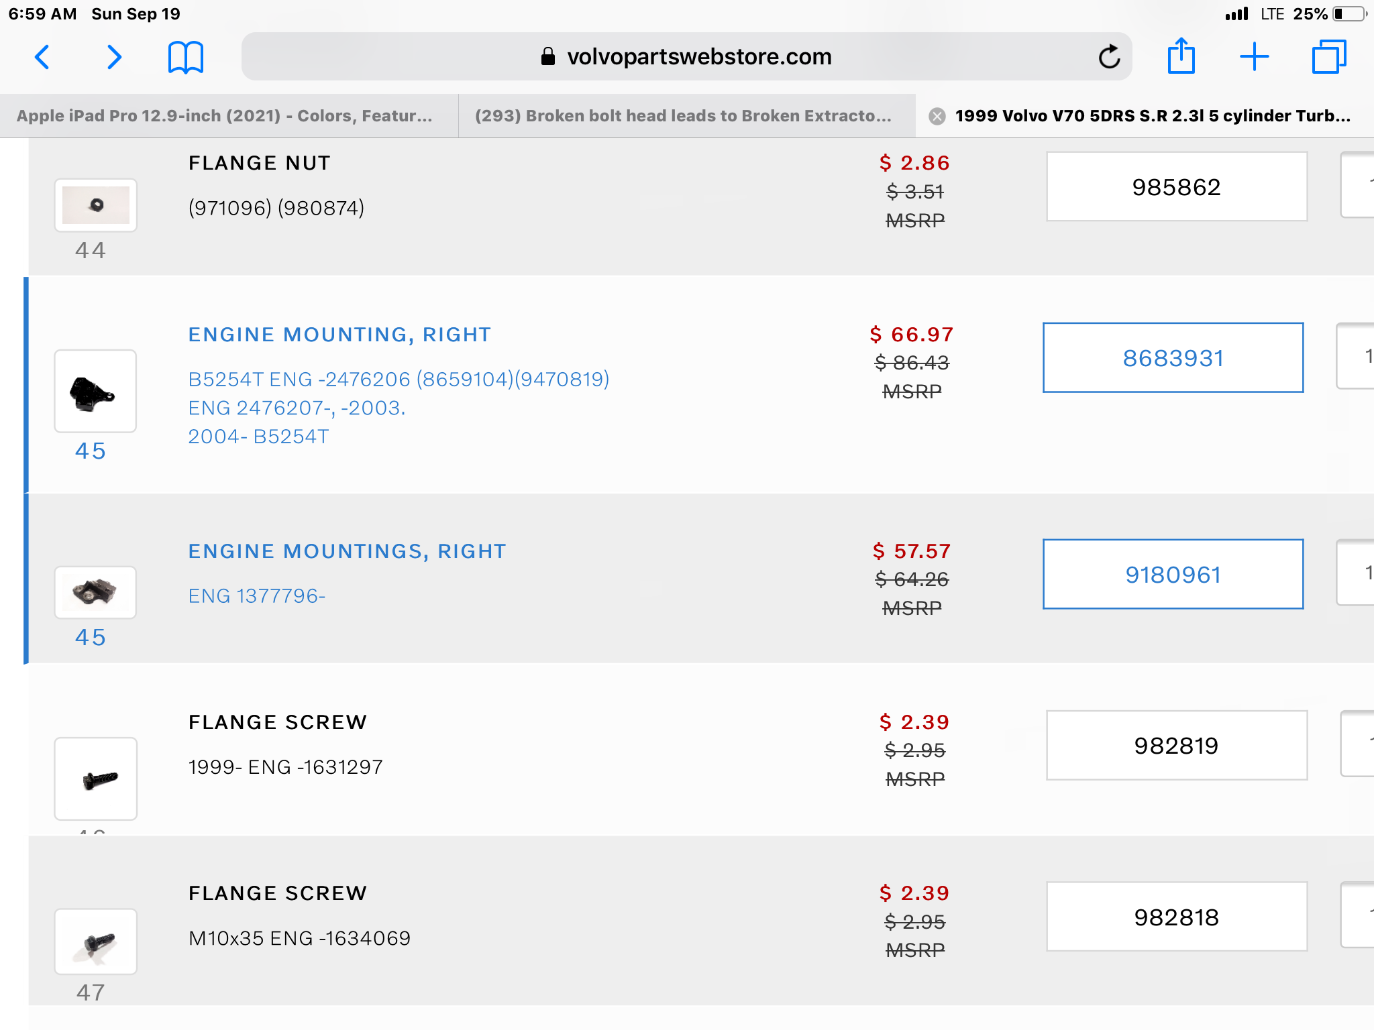1374x1030 pixels.
Task: Open the share sheet icon
Action: pos(1181,56)
